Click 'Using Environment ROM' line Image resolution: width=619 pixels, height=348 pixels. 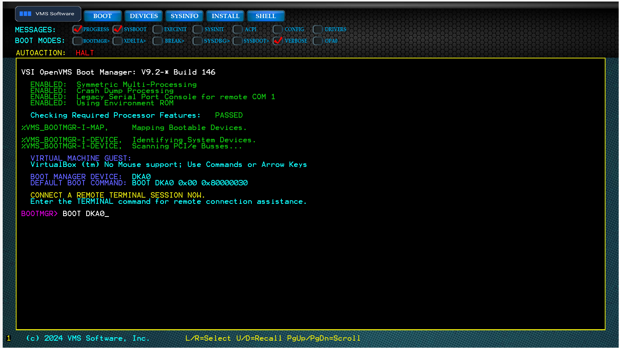[102, 103]
